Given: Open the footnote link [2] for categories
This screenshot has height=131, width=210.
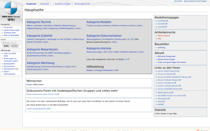Looking at the screenshot, I should click(x=127, y=59).
